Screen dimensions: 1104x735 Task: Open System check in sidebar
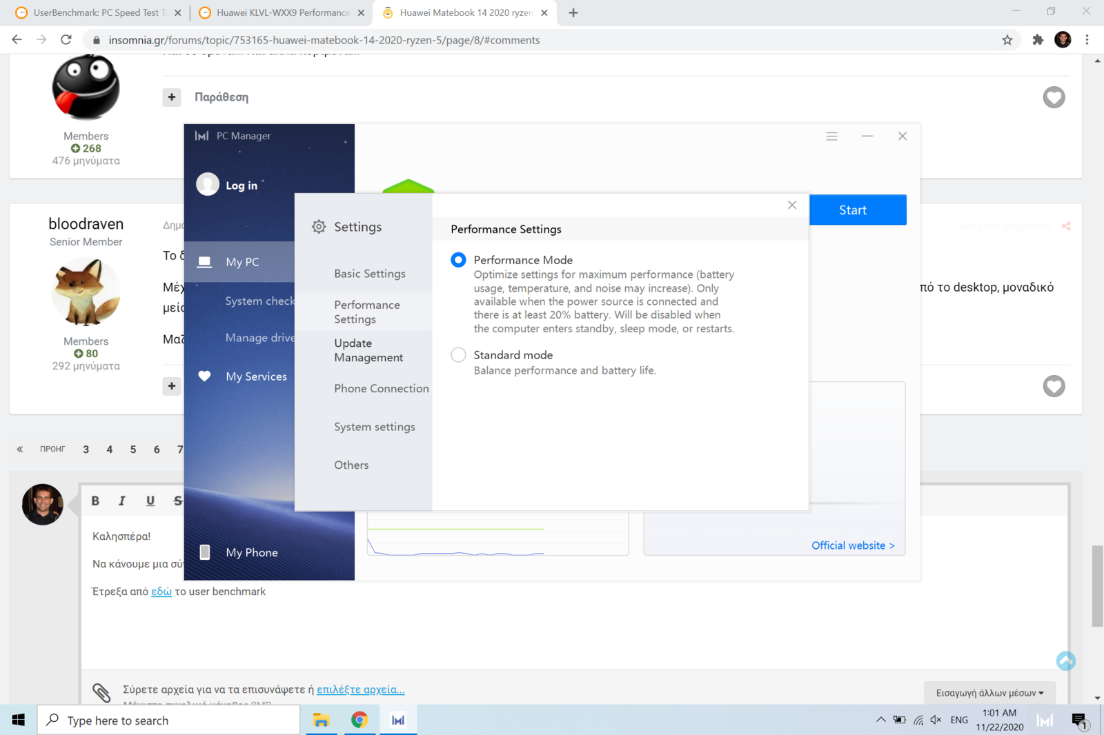tap(259, 301)
